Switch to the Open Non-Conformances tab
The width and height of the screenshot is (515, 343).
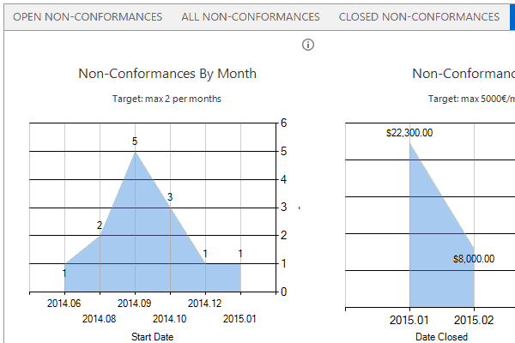pyautogui.click(x=87, y=16)
